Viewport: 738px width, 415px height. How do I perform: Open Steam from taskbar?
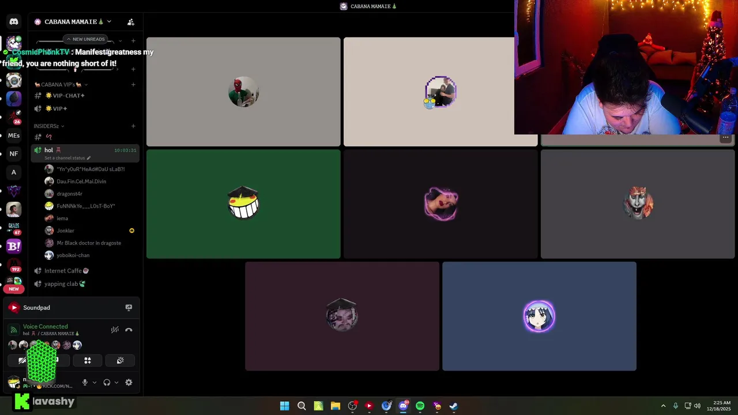click(454, 406)
